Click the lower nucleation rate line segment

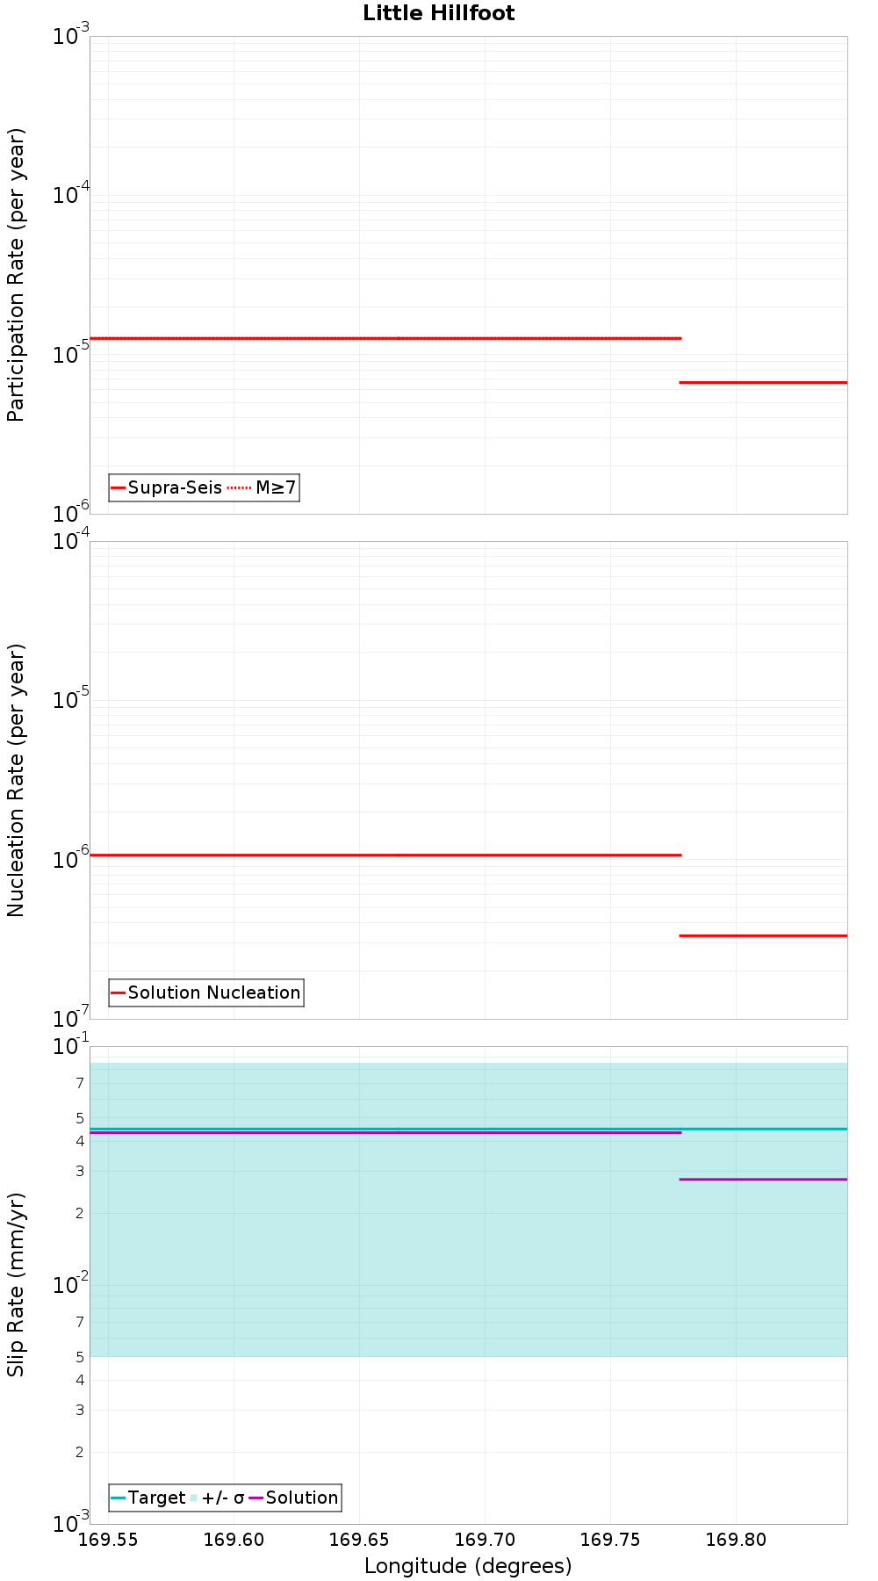(x=763, y=935)
